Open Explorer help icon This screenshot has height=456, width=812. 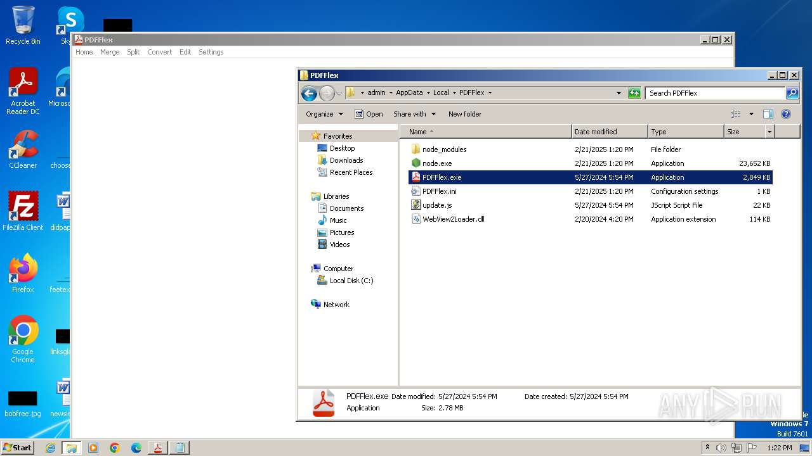click(x=786, y=114)
